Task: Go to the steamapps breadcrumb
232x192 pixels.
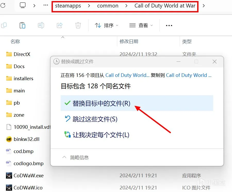Action: pyautogui.click(x=68, y=6)
